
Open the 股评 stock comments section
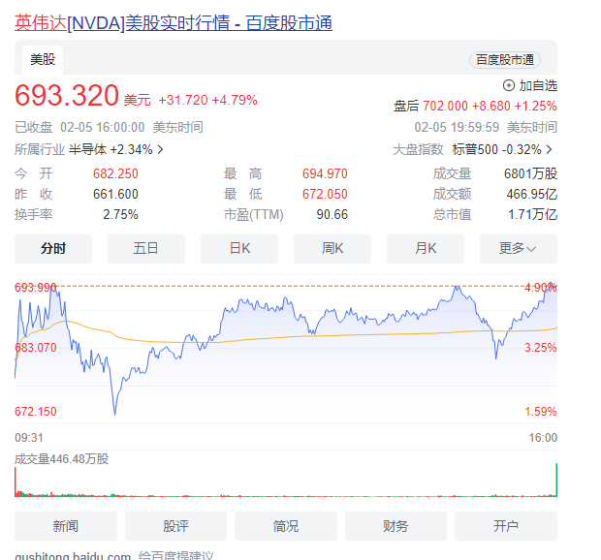coord(175,526)
